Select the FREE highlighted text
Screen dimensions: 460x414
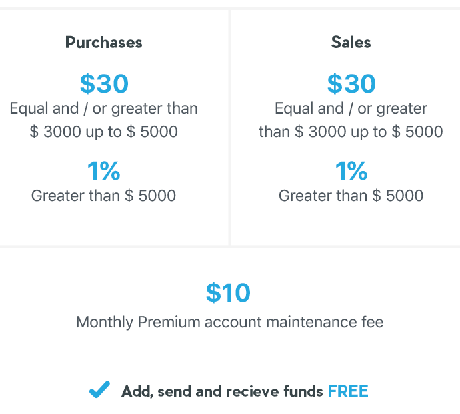pos(348,391)
